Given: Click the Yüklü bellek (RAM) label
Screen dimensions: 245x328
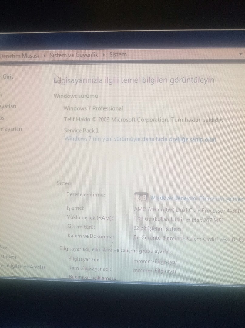Looking at the screenshot, I should [90, 217].
